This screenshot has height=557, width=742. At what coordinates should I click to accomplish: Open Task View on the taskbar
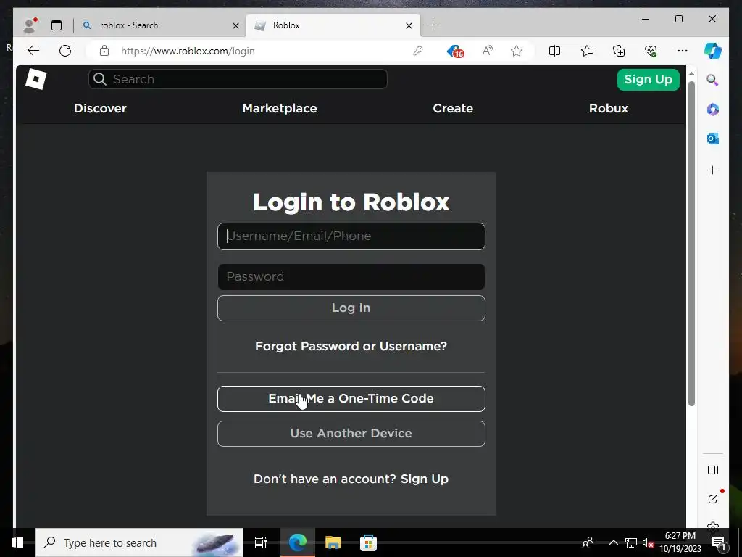click(x=261, y=542)
